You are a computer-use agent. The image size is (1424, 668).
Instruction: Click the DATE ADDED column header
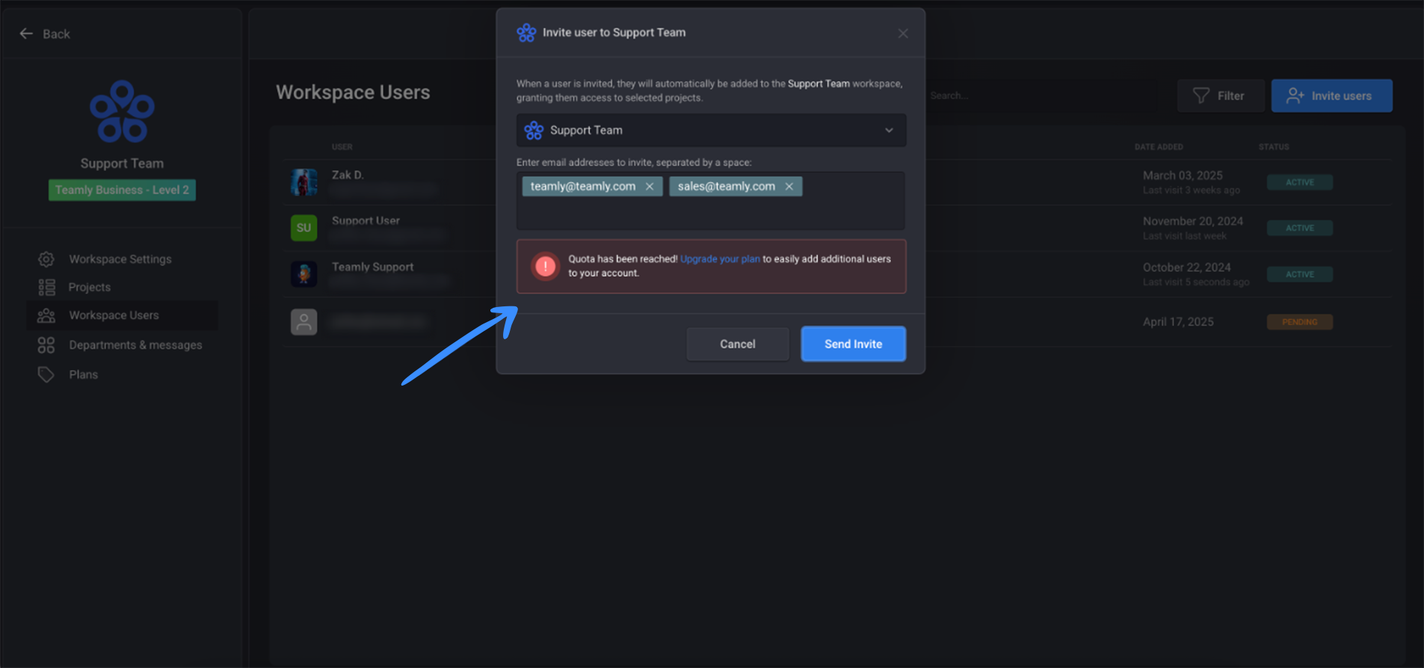(x=1159, y=147)
